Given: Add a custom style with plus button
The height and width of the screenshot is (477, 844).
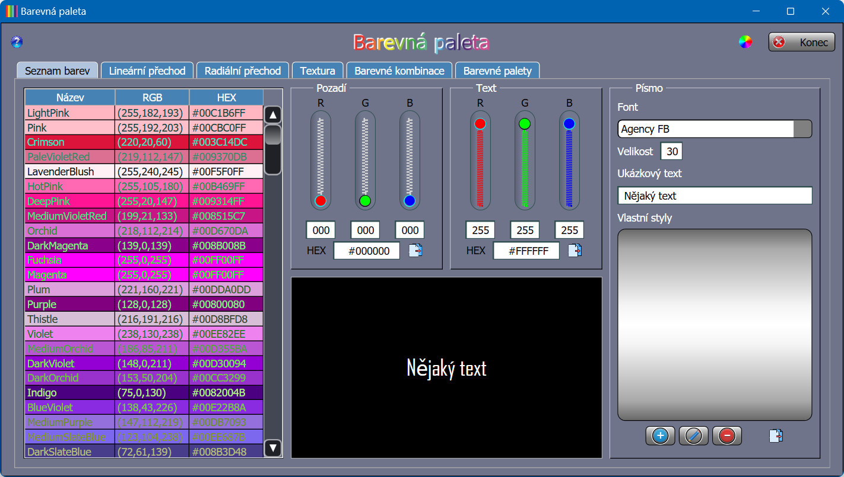Looking at the screenshot, I should [660, 436].
